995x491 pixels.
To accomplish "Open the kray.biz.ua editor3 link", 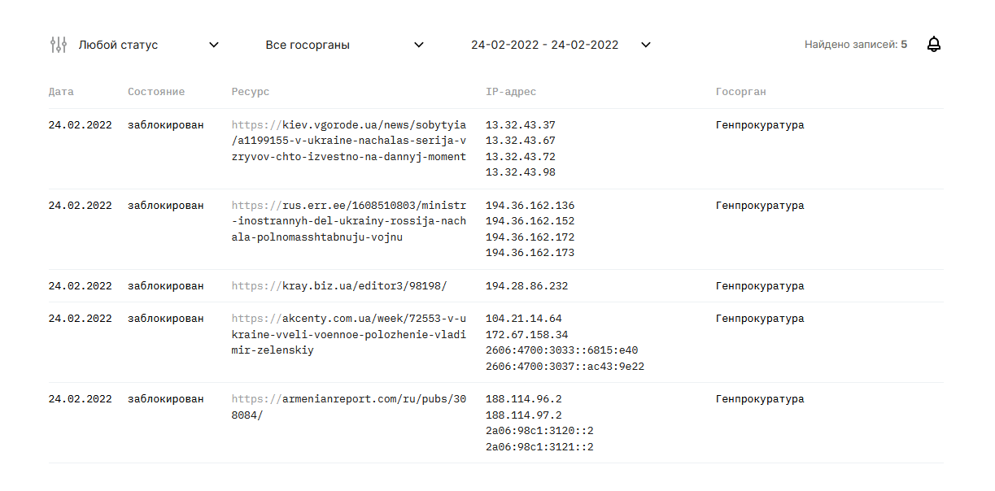I will coord(339,286).
